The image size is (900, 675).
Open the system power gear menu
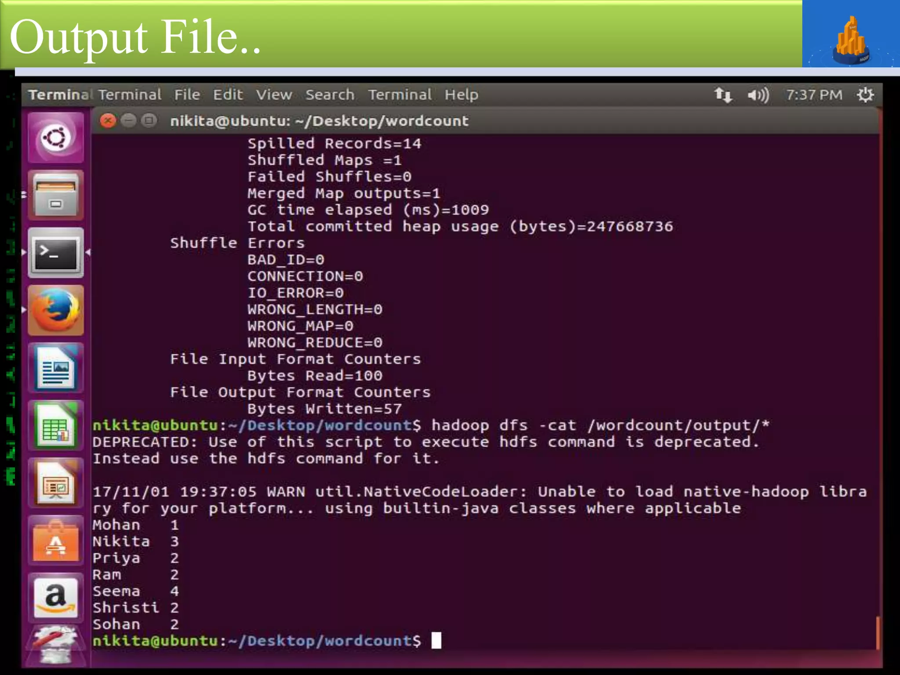point(865,95)
